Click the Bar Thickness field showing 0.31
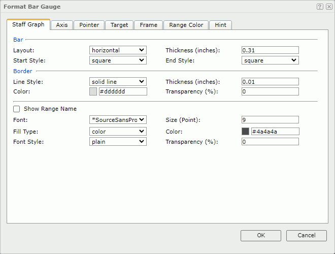Screen dimensions: 335x254 pos(270,50)
